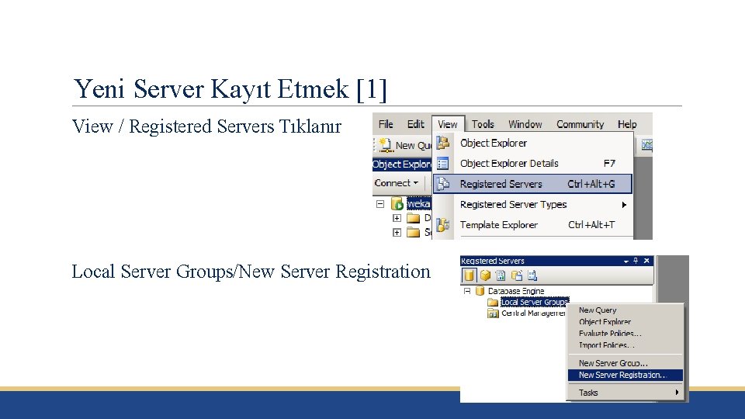The image size is (745, 419).
Task: Open Registered Servers panel options dropdown arrow
Action: pyautogui.click(x=625, y=261)
